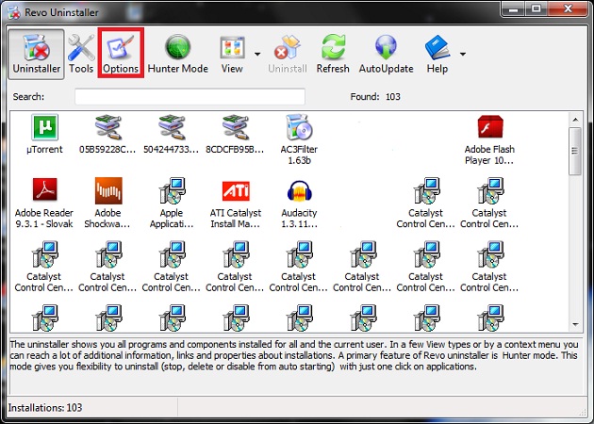Viewport: 594px width, 424px height.
Task: Focus the Search input field
Action: tap(190, 96)
